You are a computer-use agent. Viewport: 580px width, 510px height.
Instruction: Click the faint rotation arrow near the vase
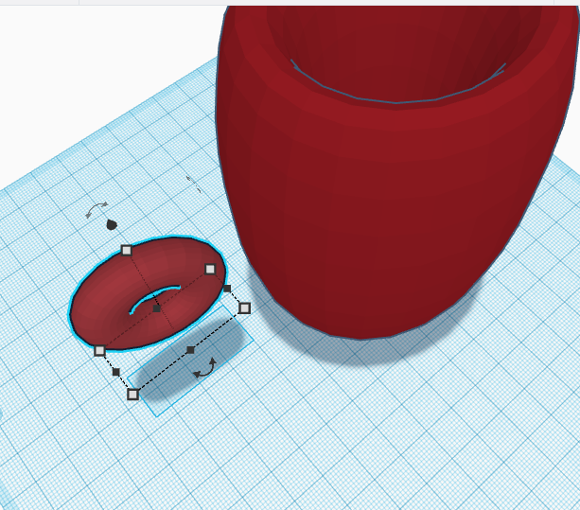point(194,184)
